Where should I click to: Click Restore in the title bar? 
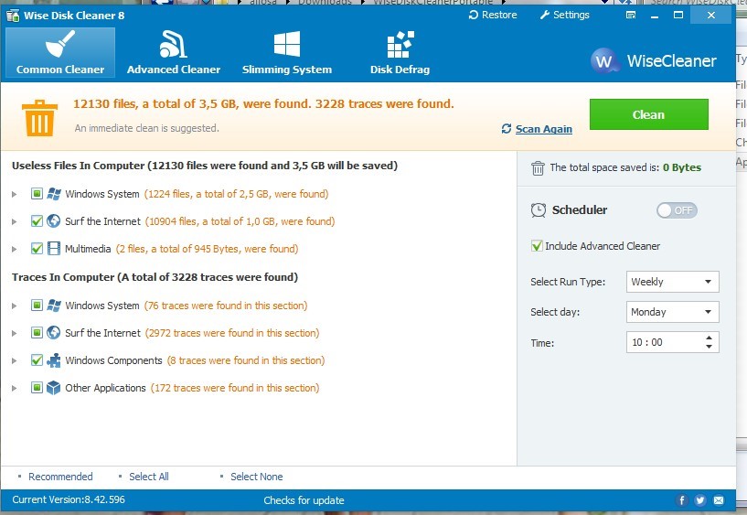point(493,15)
